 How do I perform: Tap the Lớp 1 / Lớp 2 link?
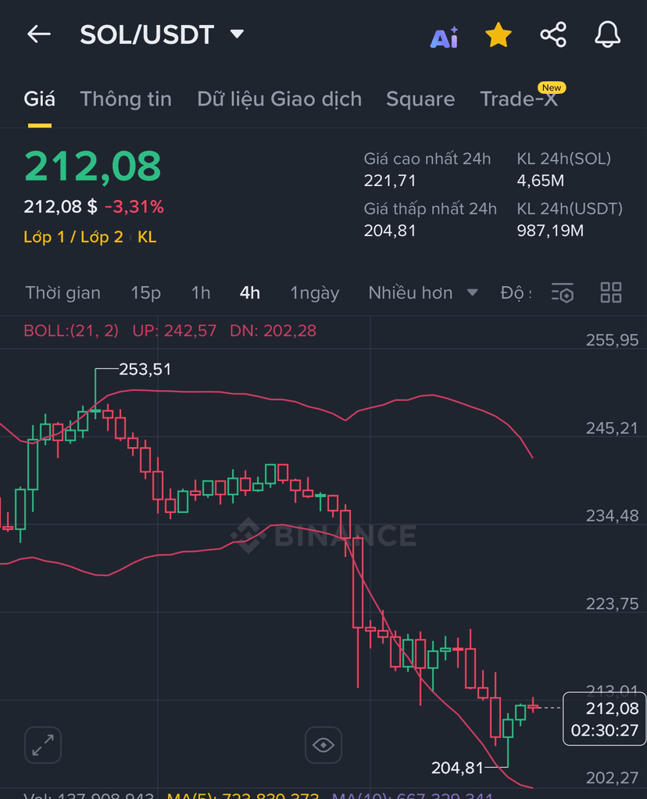(73, 237)
